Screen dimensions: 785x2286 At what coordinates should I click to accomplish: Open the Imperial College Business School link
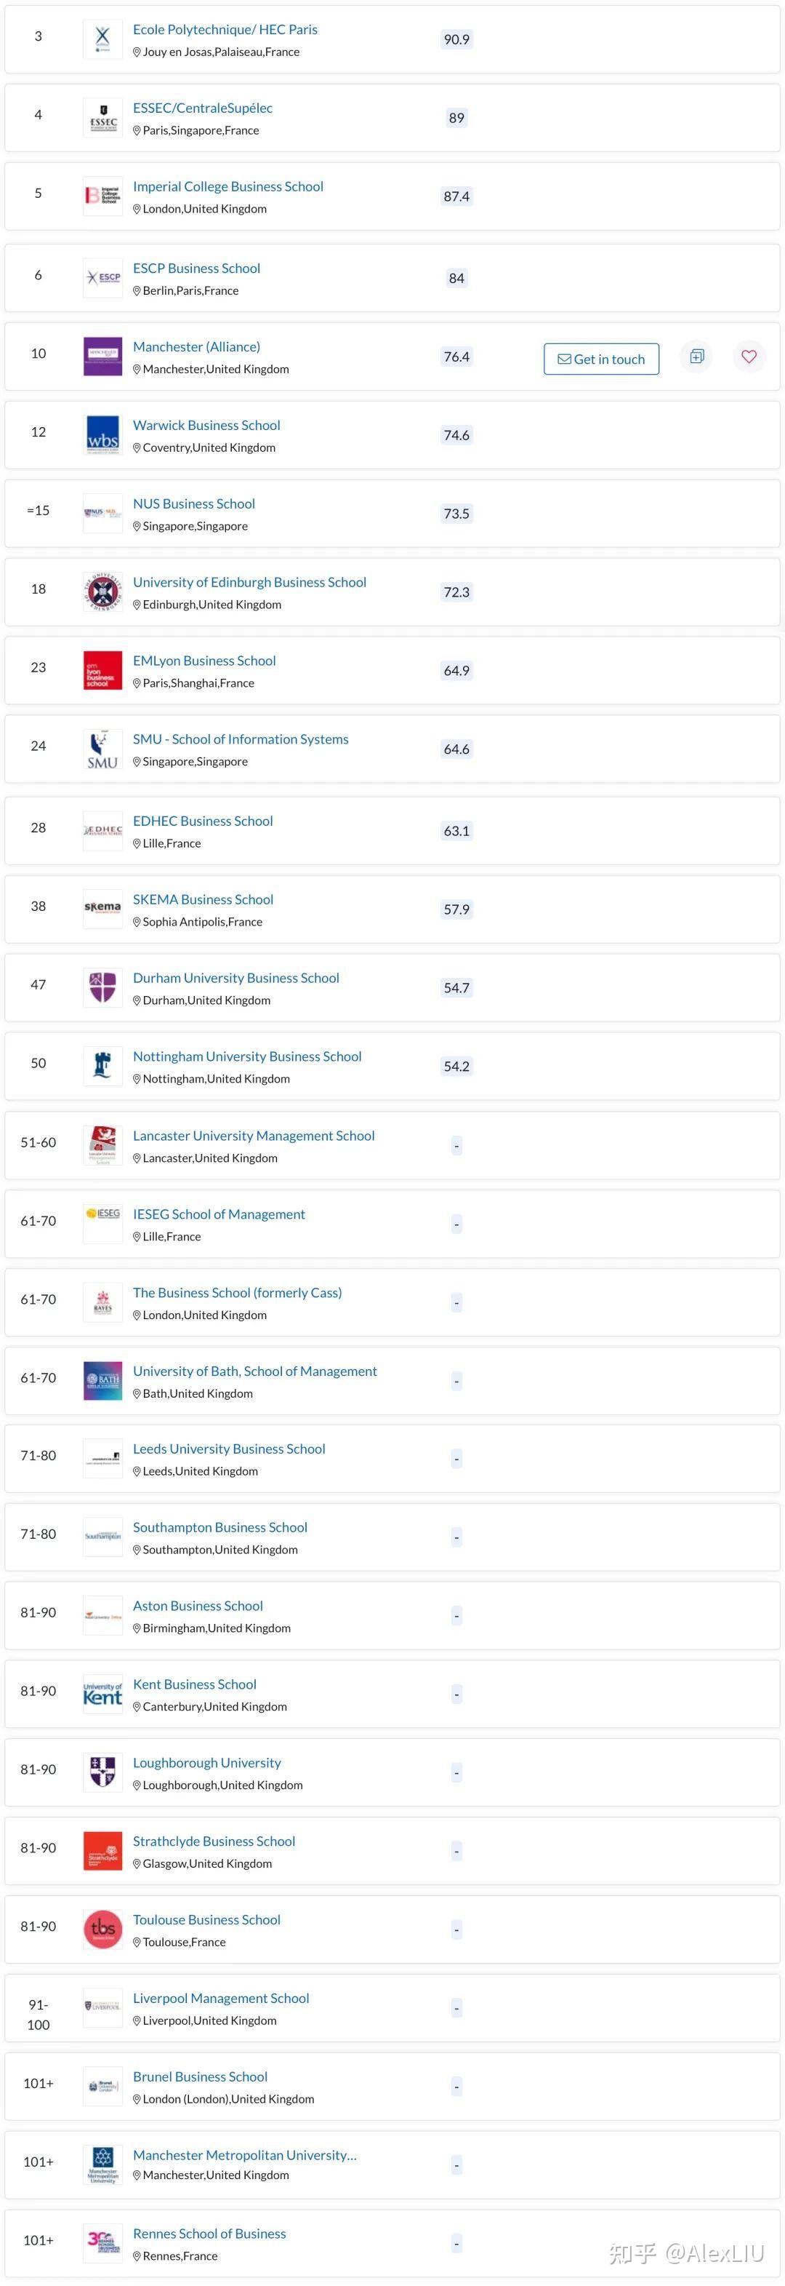(x=228, y=186)
